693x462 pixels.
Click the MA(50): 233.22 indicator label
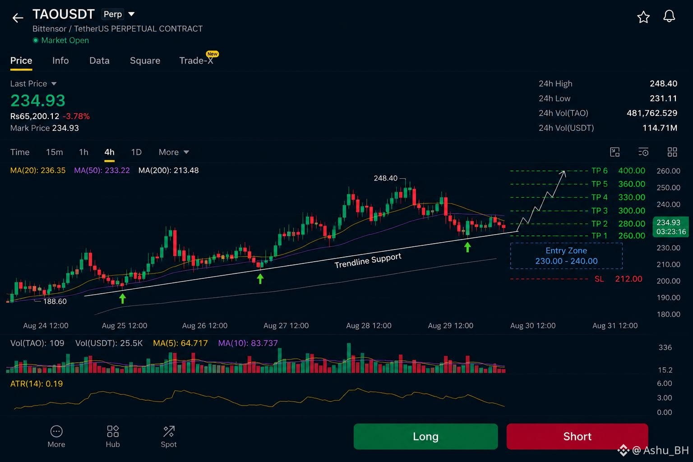[102, 171]
